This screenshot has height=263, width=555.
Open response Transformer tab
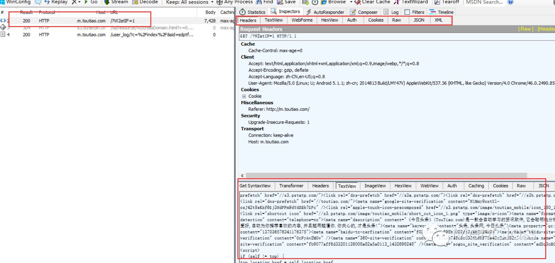(x=291, y=186)
